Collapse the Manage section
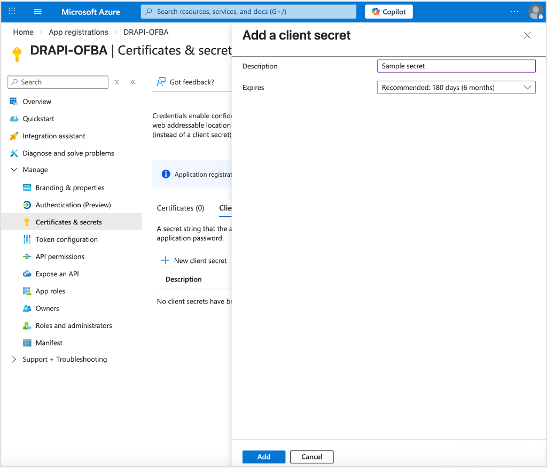The width and height of the screenshot is (547, 468). coord(13,169)
